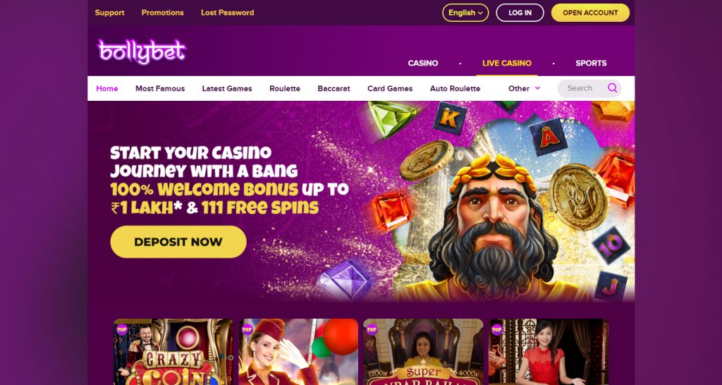
Task: Switch to the Sports tab
Action: pyautogui.click(x=591, y=63)
